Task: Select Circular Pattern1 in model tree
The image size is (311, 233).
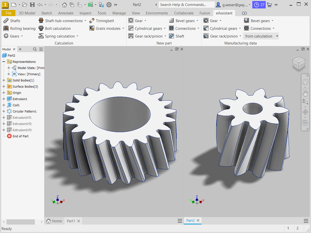Action: click(x=24, y=112)
